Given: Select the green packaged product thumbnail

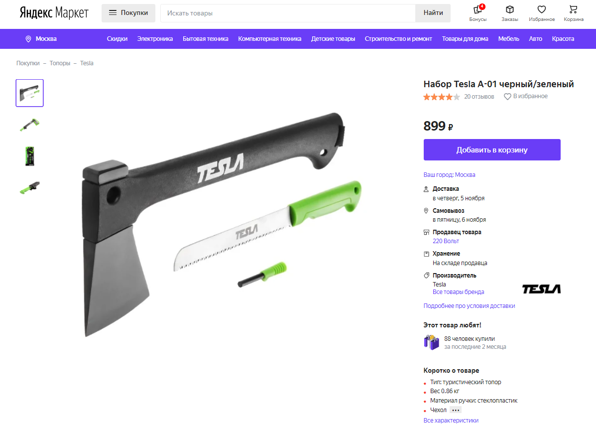Looking at the screenshot, I should pyautogui.click(x=30, y=156).
